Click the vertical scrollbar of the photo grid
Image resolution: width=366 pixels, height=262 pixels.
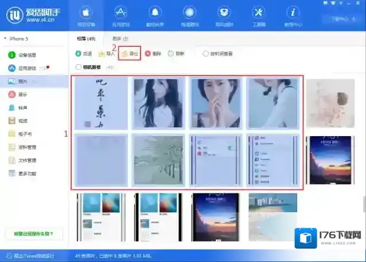pyautogui.click(x=364, y=204)
